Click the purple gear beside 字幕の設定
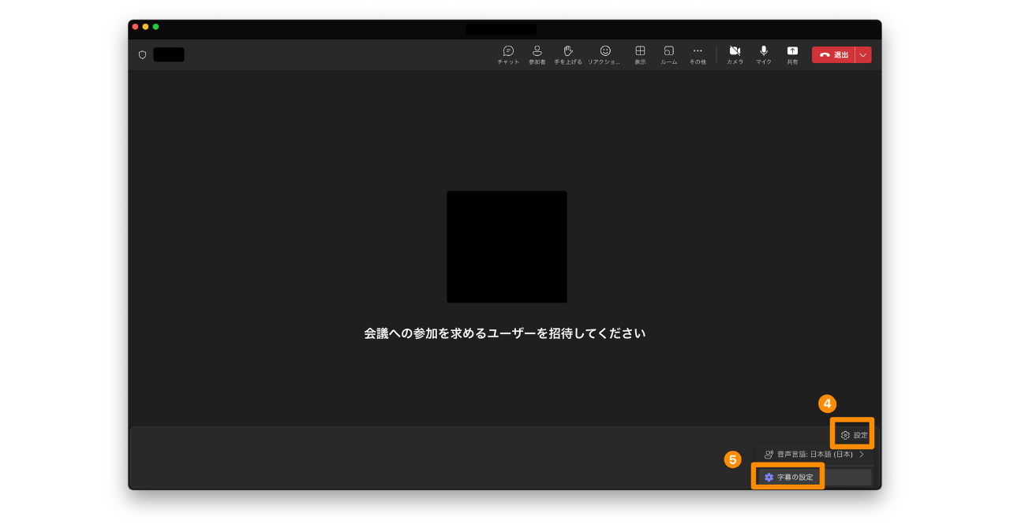 click(769, 478)
